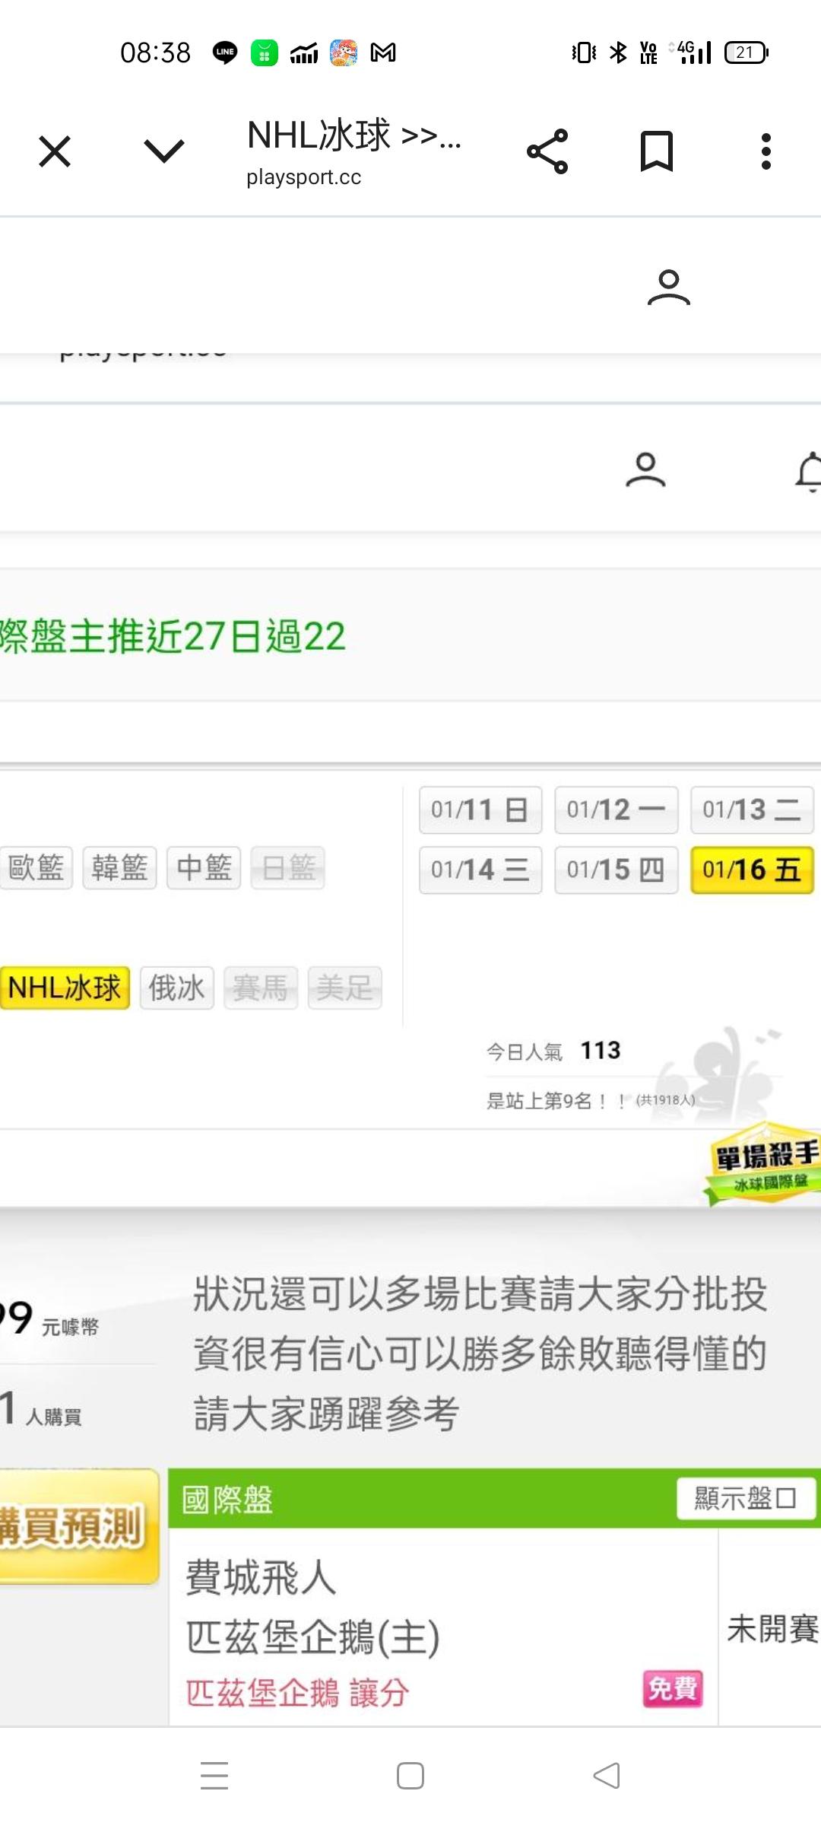Choose the 01/15 四 date button
The width and height of the screenshot is (821, 1826).
point(616,870)
